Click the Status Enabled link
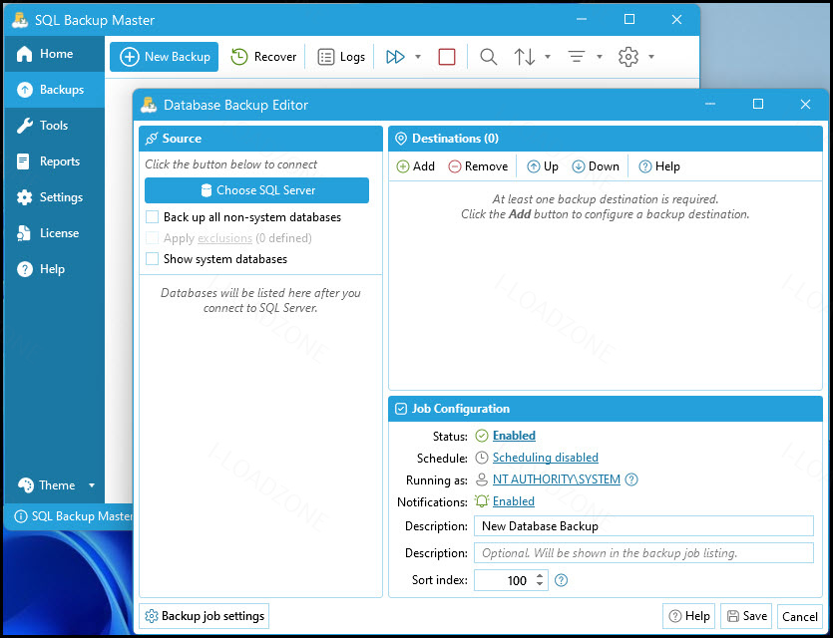Screen dimensions: 833x638 click(514, 436)
